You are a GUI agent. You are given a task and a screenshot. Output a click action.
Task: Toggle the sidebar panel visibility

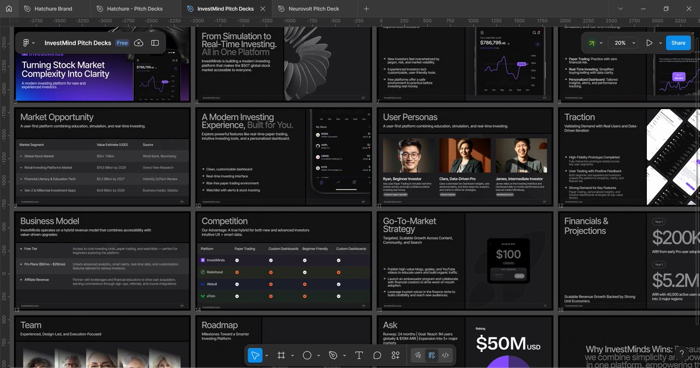point(155,43)
